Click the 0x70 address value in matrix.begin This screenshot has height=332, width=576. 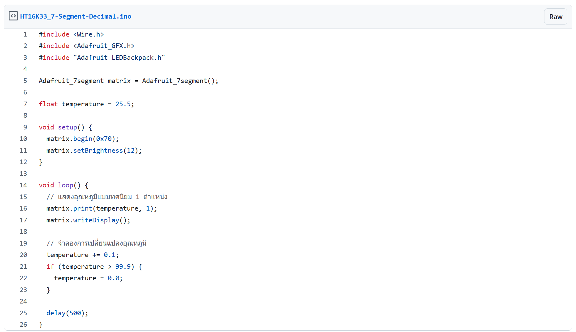tap(104, 139)
